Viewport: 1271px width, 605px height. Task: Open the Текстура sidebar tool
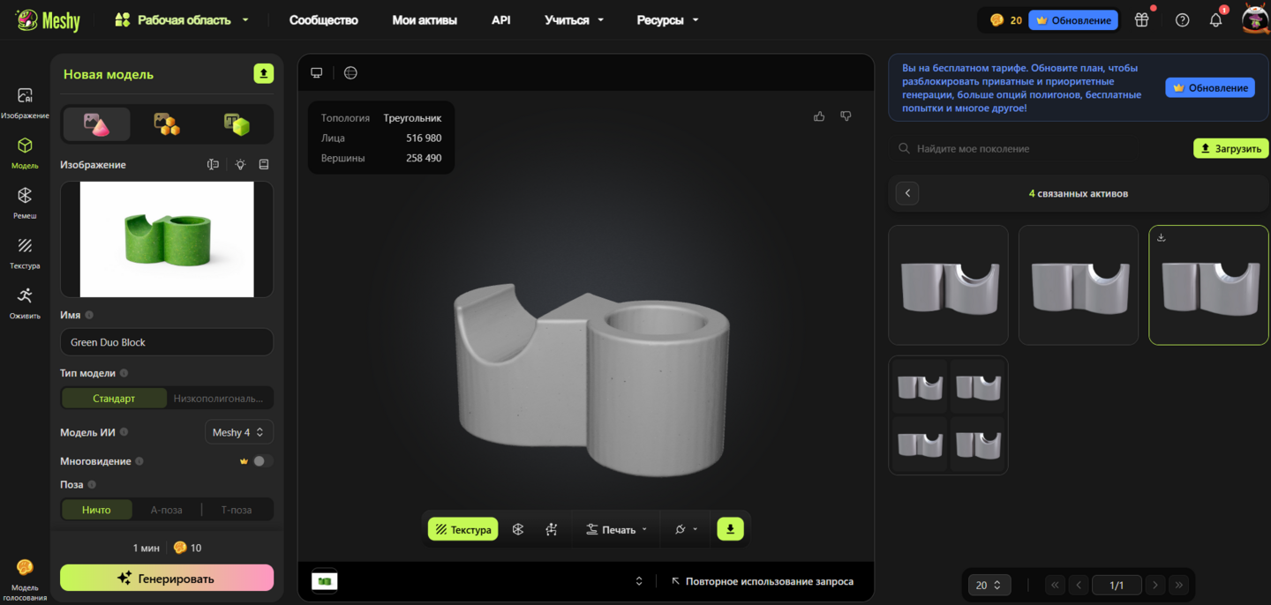click(x=25, y=252)
